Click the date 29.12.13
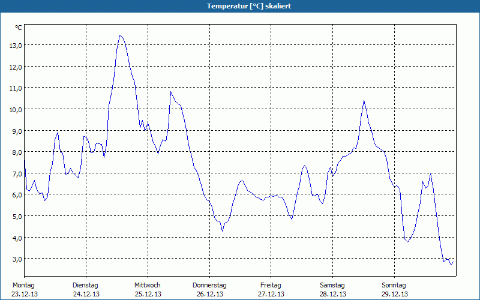This screenshot has height=300, width=480. (395, 294)
